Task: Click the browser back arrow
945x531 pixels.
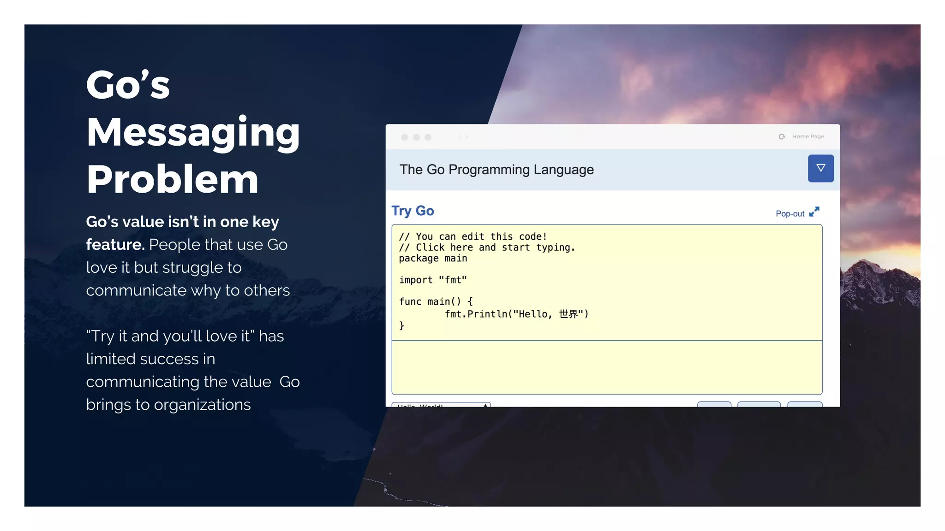Action: [x=460, y=136]
